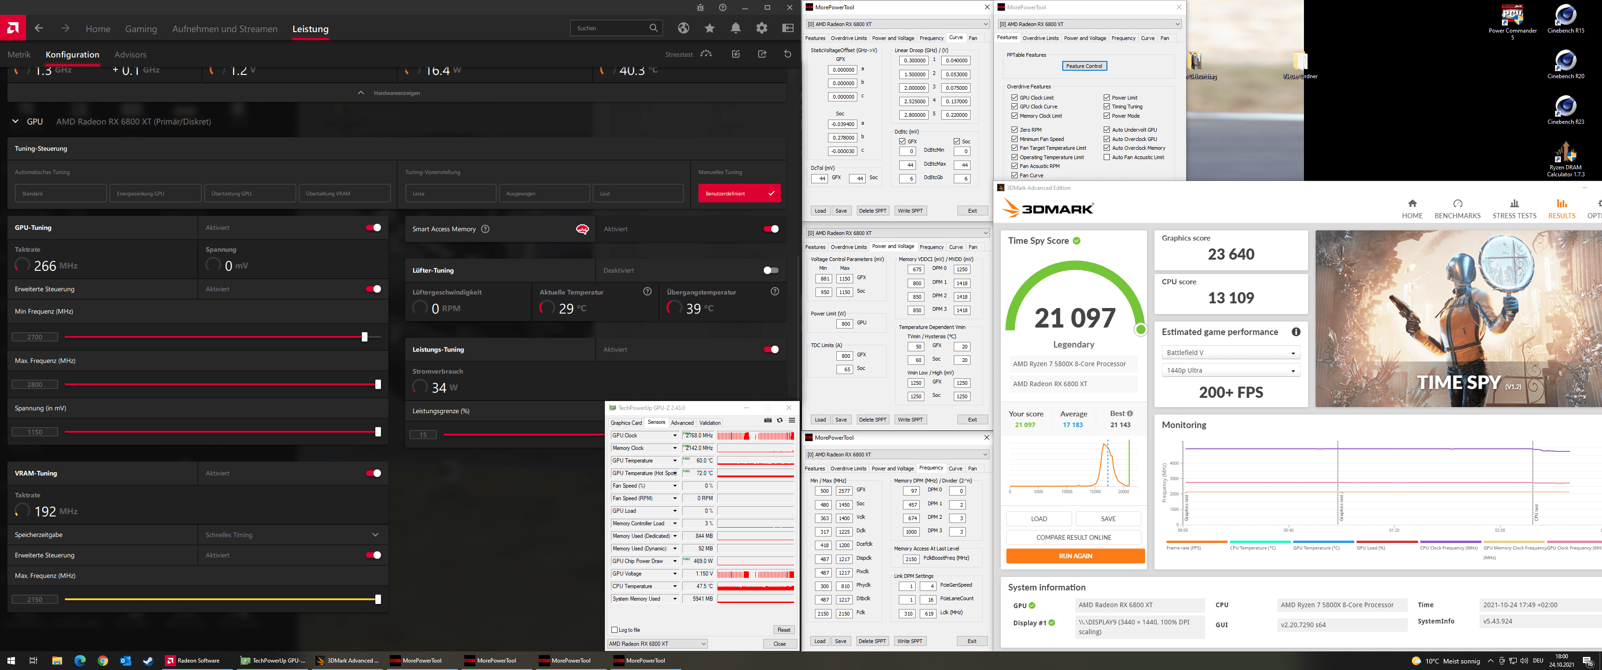This screenshot has width=1602, height=670.
Task: Toggle the GPU-Tuning switch
Action: (373, 228)
